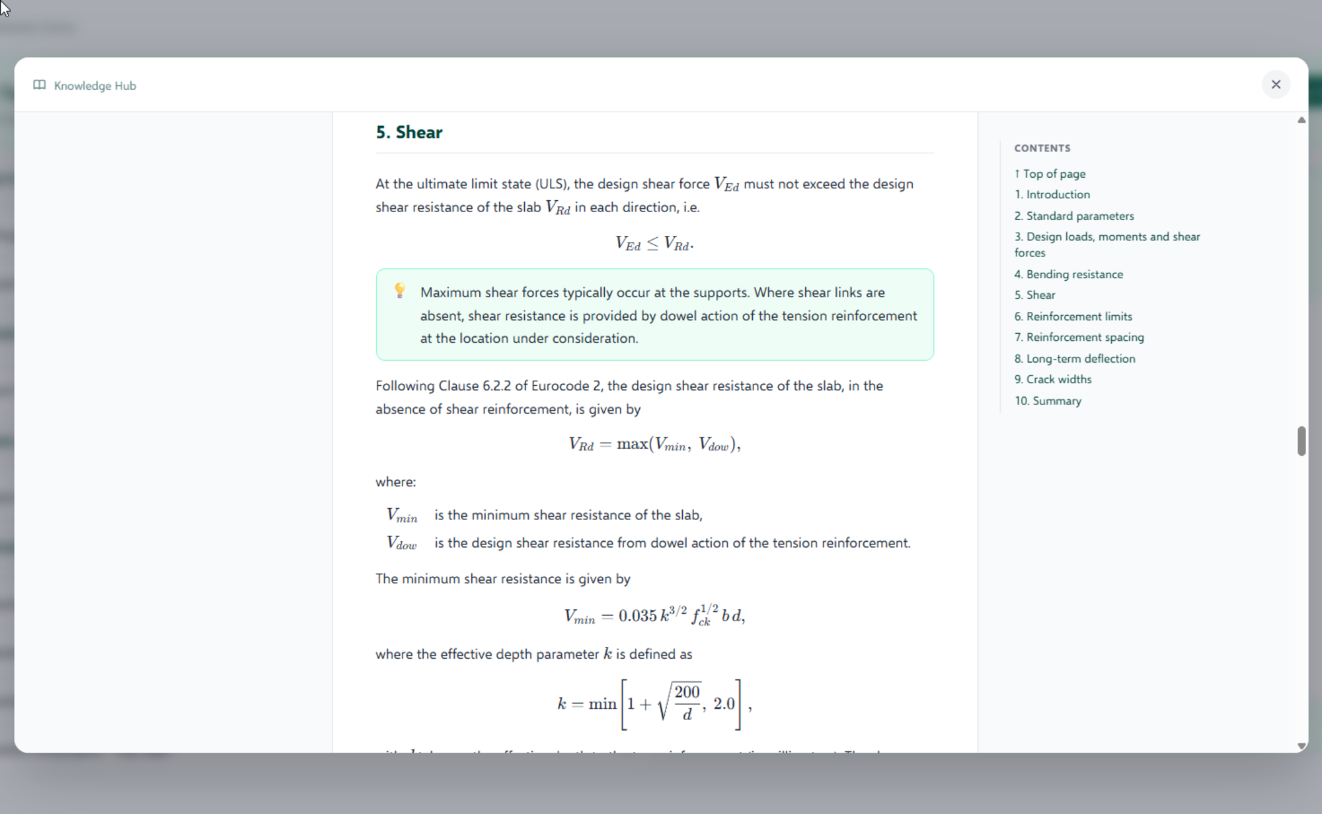The width and height of the screenshot is (1322, 814).
Task: Click the k = min effective depth formula
Action: click(654, 704)
